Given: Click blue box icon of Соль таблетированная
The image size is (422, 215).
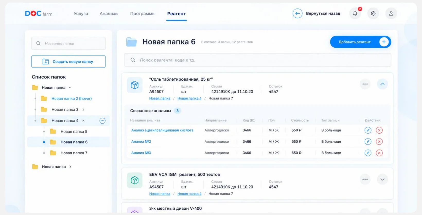Looking at the screenshot, I should tap(135, 85).
